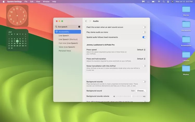Open Wi-Fi status in menu bar
This screenshot has height=122, width=195.
159,2
